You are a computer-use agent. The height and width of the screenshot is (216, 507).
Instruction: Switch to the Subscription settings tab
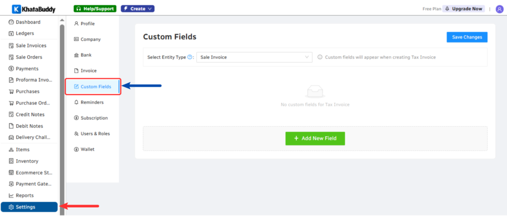(x=94, y=118)
